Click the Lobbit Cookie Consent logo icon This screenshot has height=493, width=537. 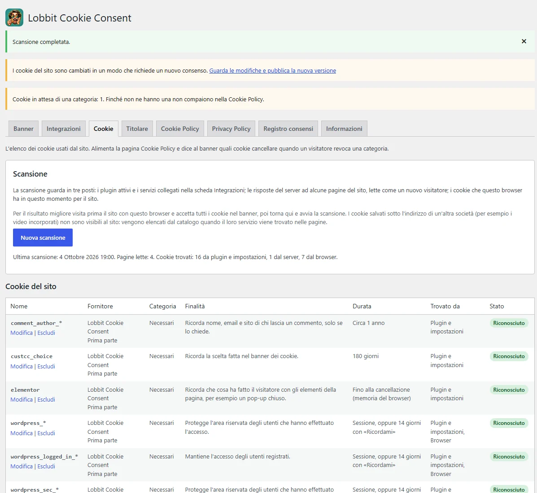point(14,18)
